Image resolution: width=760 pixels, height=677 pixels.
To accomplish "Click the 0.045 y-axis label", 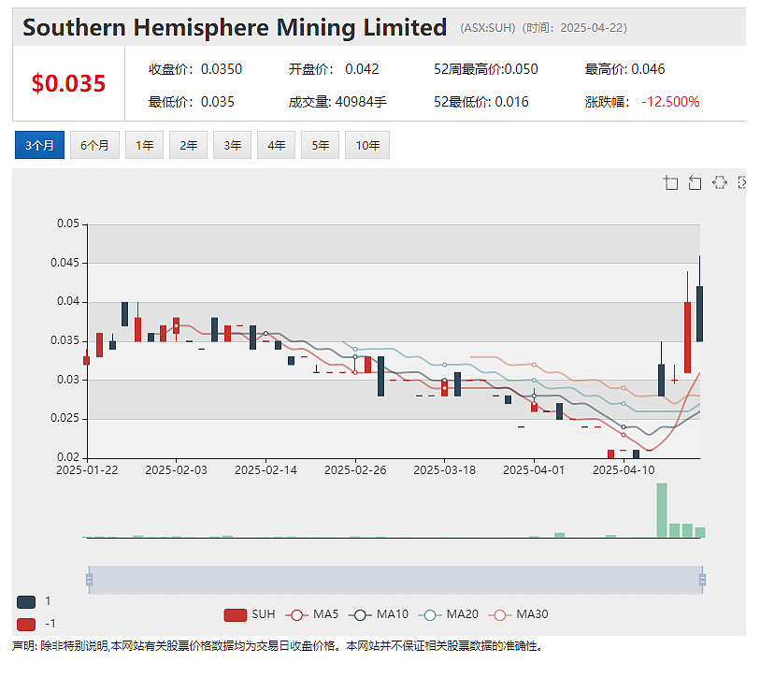I will point(65,263).
